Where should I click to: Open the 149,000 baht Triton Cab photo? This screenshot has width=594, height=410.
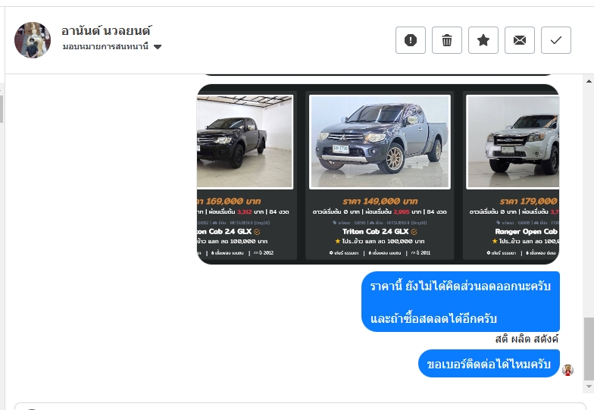[380, 142]
